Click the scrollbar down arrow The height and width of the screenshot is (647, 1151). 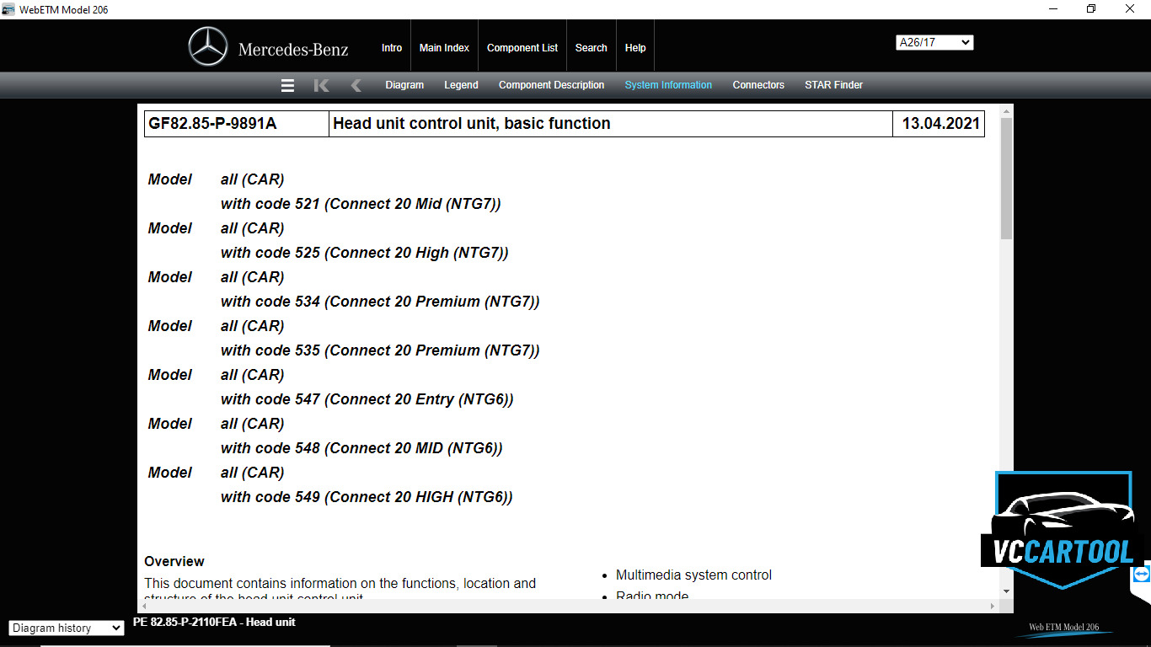point(1005,592)
